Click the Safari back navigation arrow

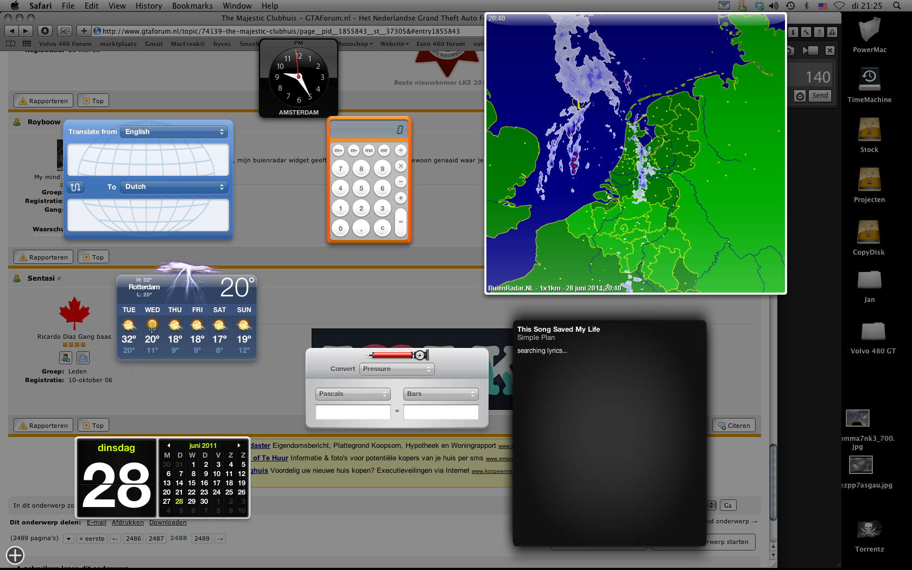12,31
